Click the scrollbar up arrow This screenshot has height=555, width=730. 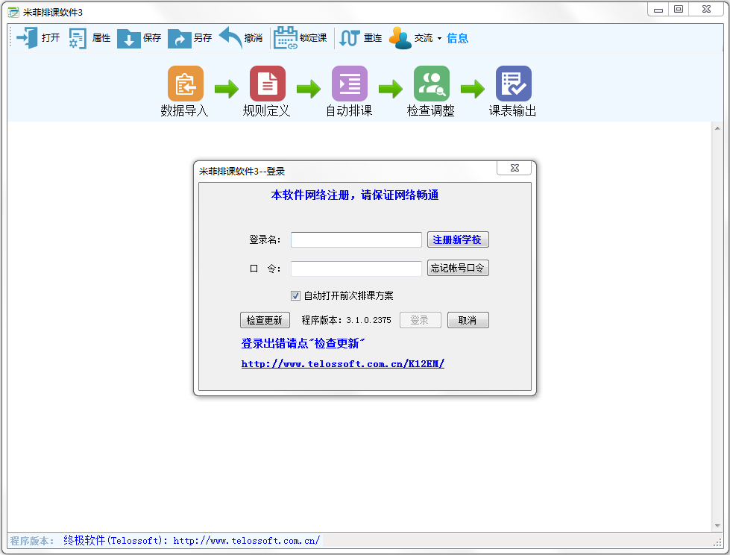tap(717, 128)
